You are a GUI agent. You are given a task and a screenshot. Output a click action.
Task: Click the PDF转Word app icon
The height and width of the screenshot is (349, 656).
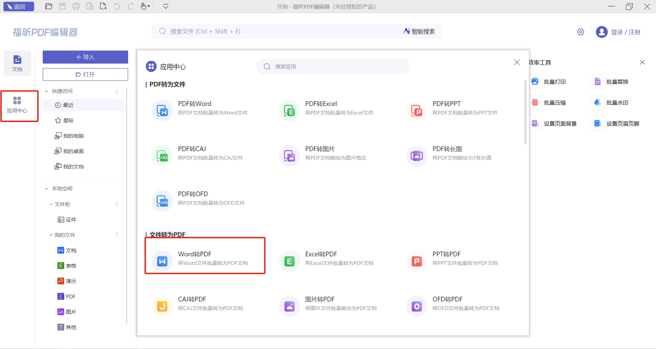[162, 111]
